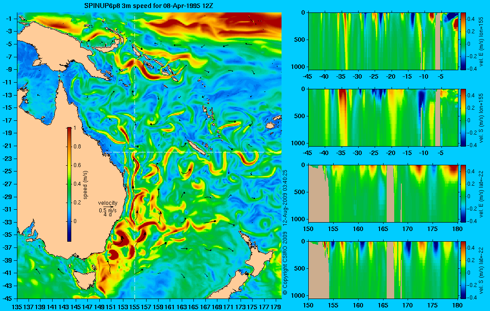Click longitude tick "167" on the main map axis
The height and width of the screenshot is (311, 490).
[x=205, y=307]
